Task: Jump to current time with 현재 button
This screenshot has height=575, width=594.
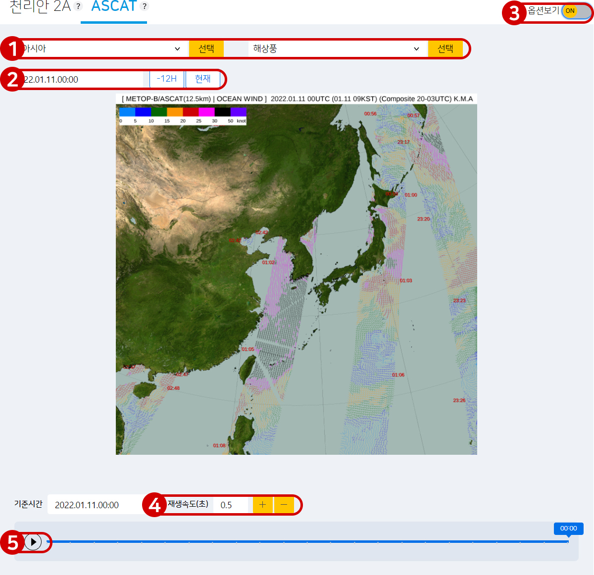Action: [202, 79]
